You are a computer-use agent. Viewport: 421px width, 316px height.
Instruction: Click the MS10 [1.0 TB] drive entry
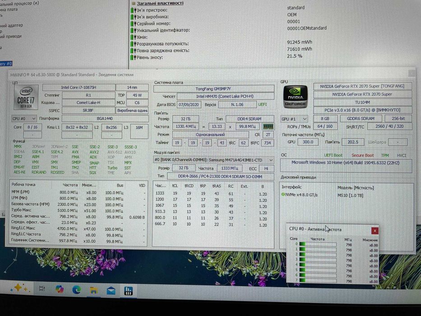(351, 195)
